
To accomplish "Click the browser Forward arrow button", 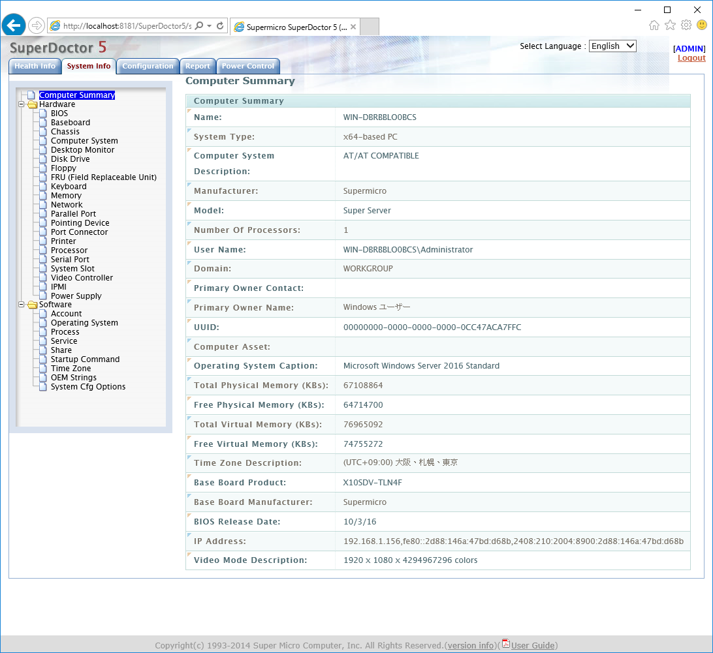I will click(x=37, y=25).
